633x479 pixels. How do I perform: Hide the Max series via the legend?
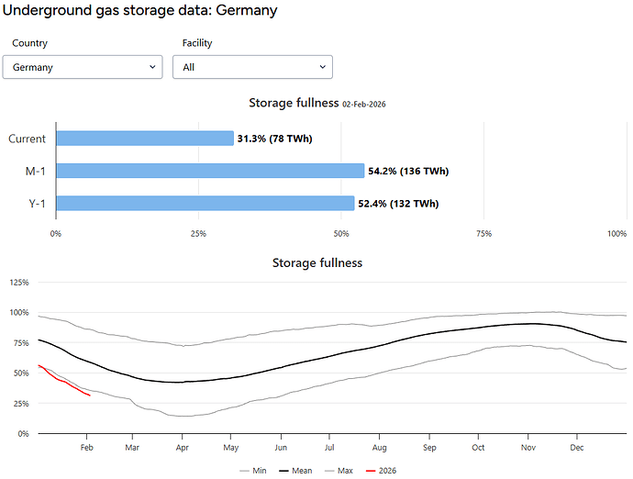click(x=339, y=470)
